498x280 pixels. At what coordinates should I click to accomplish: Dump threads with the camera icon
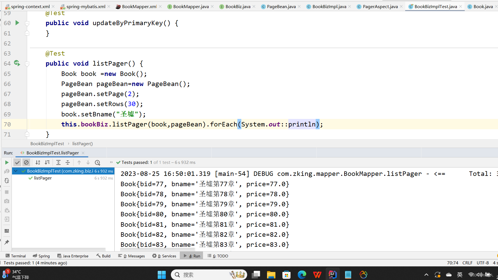7,201
